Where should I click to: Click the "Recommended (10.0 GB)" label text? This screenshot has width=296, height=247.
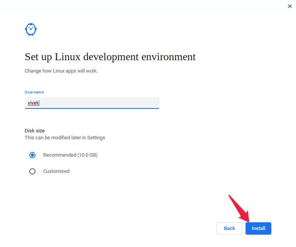pyautogui.click(x=70, y=155)
